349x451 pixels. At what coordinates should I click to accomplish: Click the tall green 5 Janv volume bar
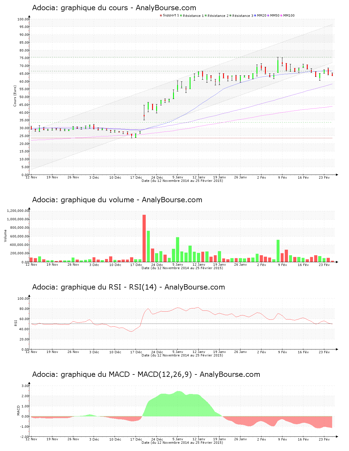click(x=177, y=250)
